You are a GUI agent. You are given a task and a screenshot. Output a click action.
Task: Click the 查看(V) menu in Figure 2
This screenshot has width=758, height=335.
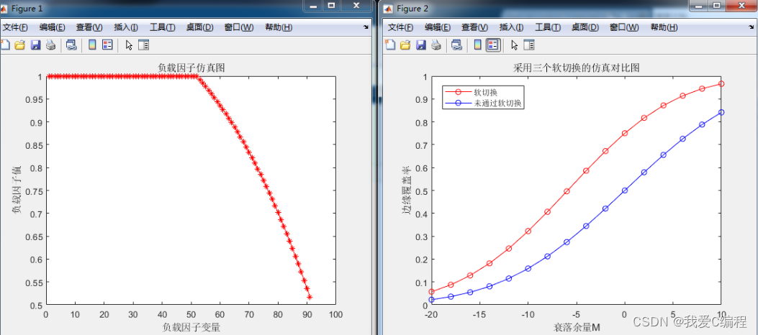point(474,27)
